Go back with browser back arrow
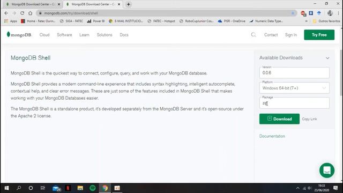The height and width of the screenshot is (193, 343). [6, 13]
